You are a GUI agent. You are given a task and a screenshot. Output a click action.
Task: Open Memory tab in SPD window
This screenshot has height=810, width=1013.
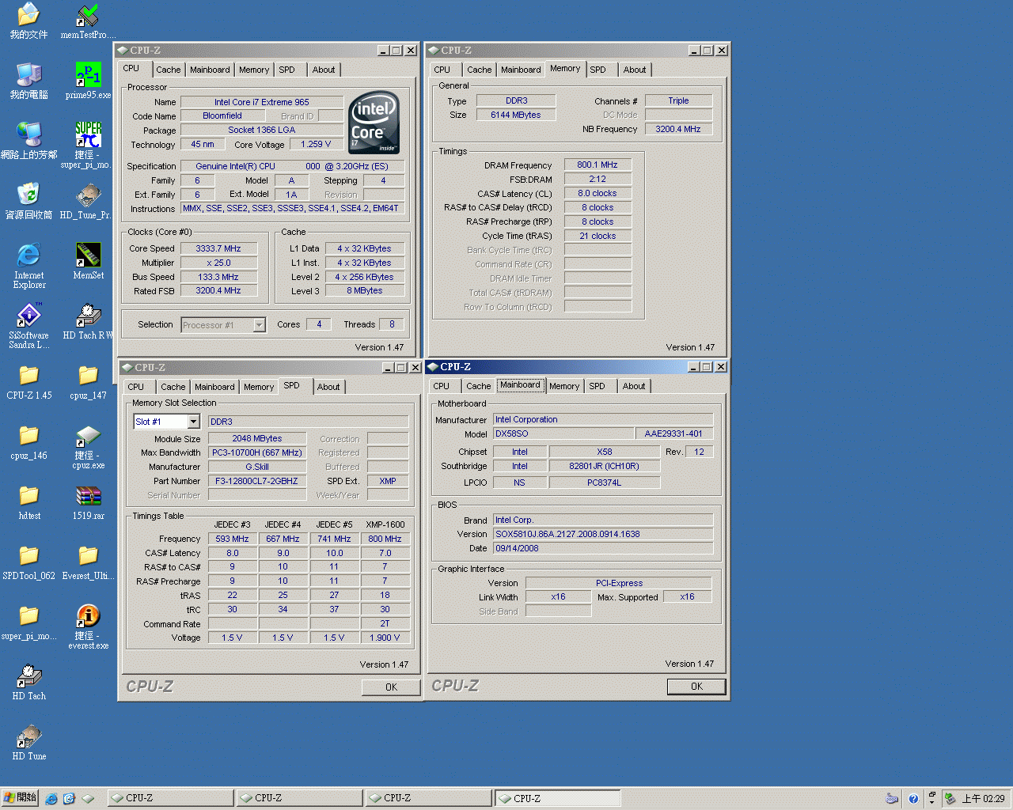(259, 387)
